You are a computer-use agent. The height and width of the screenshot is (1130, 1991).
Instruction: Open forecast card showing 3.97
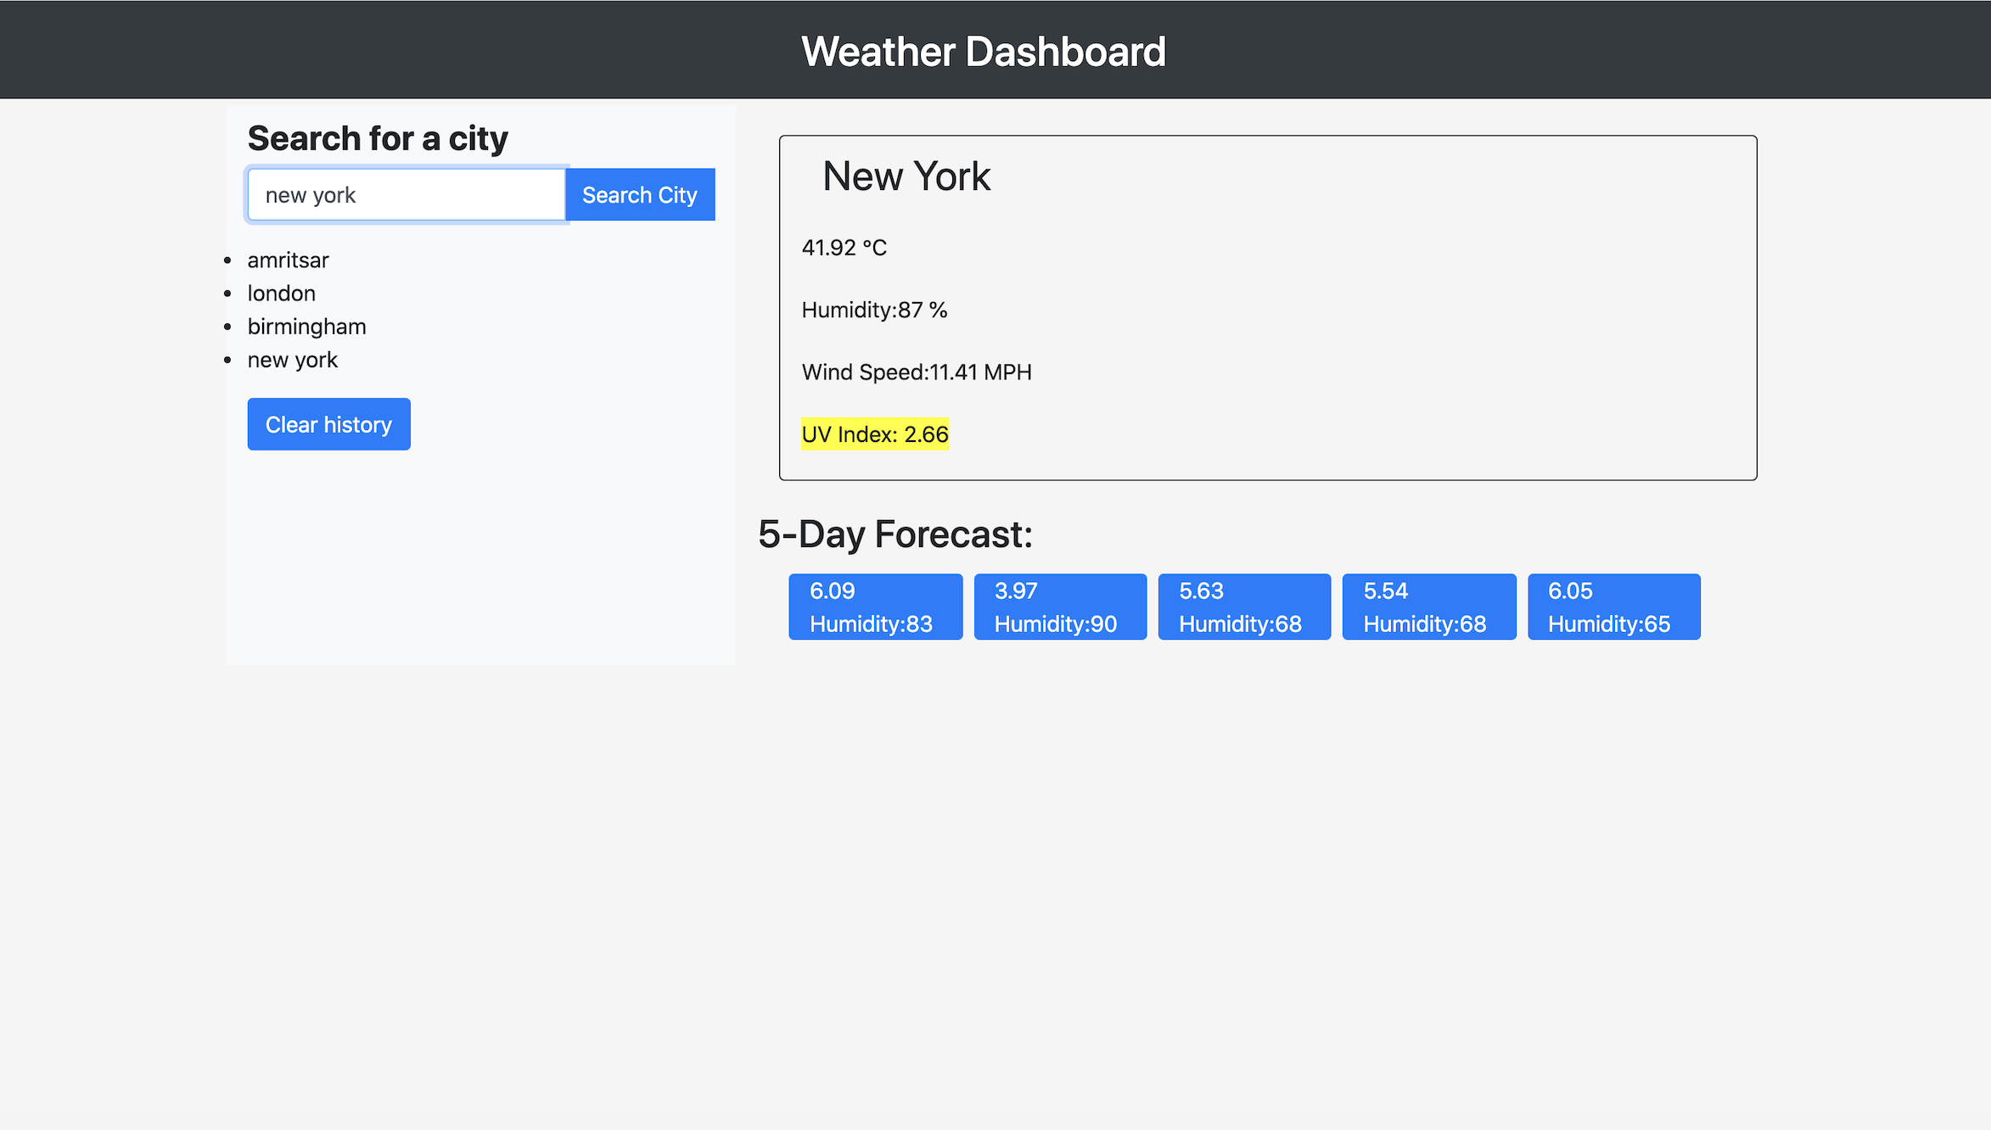coord(1059,607)
